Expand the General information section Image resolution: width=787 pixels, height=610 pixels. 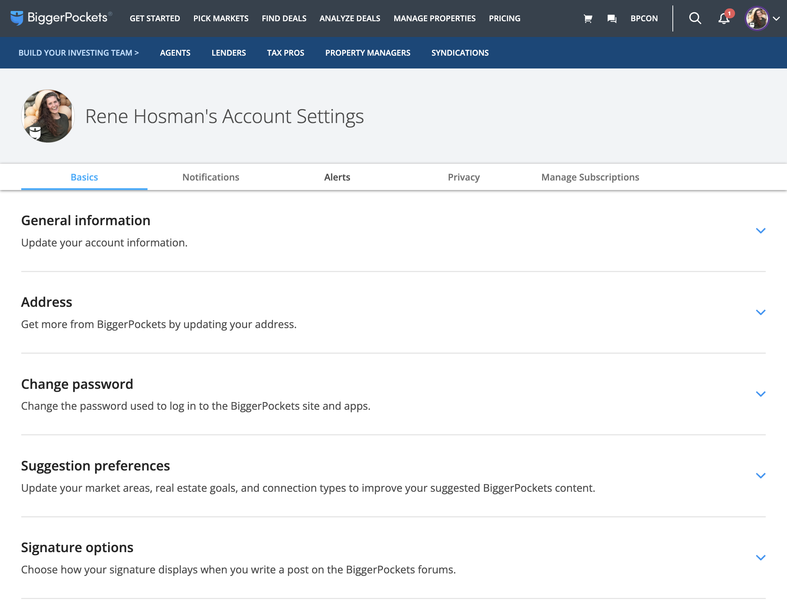(x=761, y=231)
